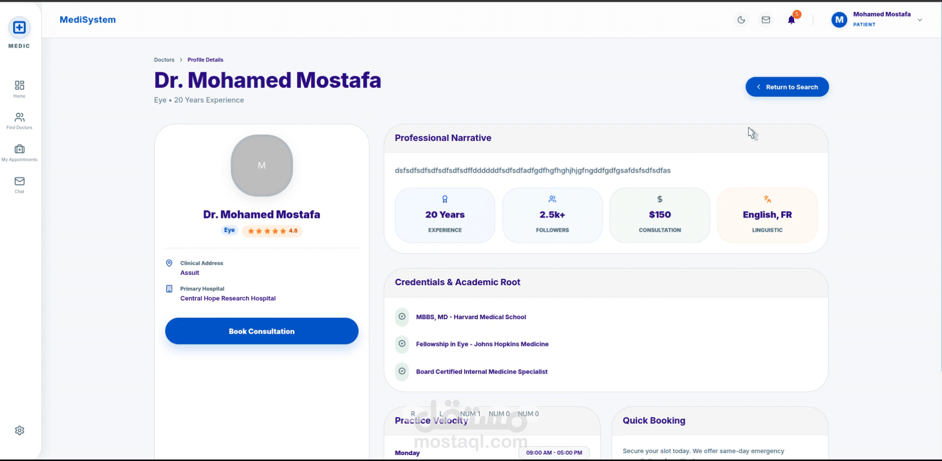Screen dimensions: 942x461
Task: Click the MediSystem header title
Action: 88,20
